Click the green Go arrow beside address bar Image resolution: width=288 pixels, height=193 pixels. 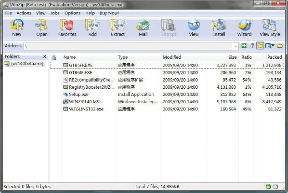(244, 45)
